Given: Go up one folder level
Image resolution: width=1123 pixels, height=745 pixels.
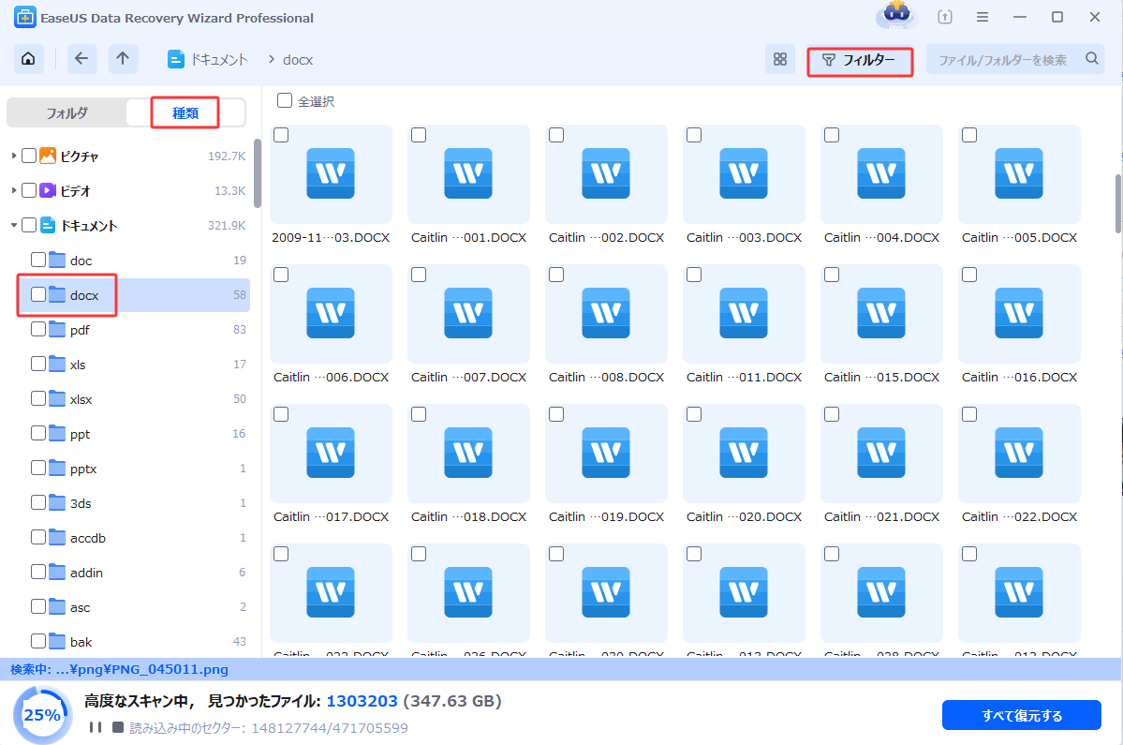Looking at the screenshot, I should 123,59.
